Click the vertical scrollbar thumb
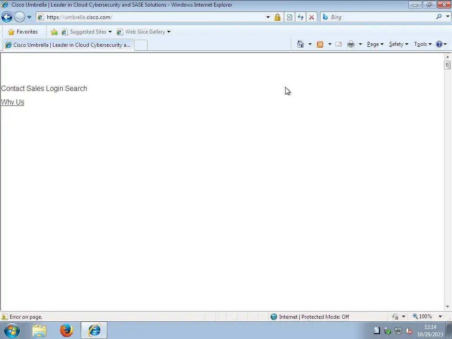452x339 pixels. 448,65
